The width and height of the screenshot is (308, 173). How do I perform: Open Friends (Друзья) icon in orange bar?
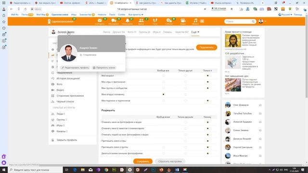click(x=141, y=21)
